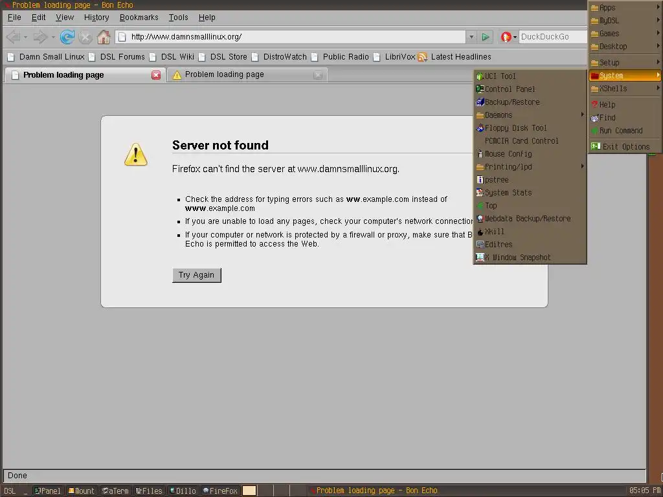663x497 pixels.
Task: Click the DuckDuckGo search field
Action: 553,37
